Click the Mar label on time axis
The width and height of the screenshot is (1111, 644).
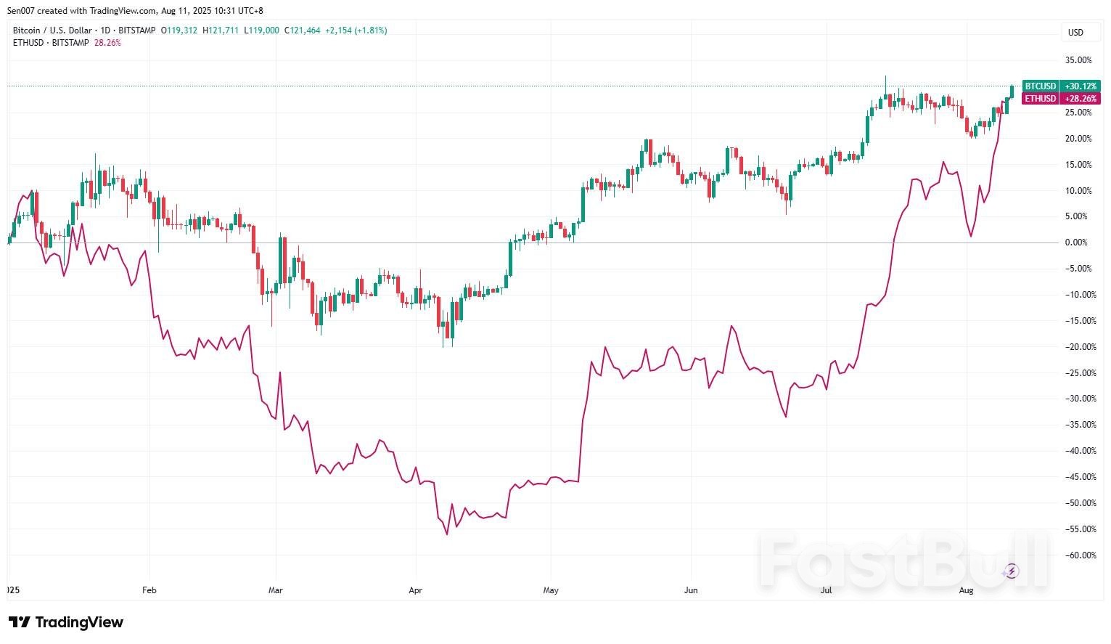[x=275, y=590]
